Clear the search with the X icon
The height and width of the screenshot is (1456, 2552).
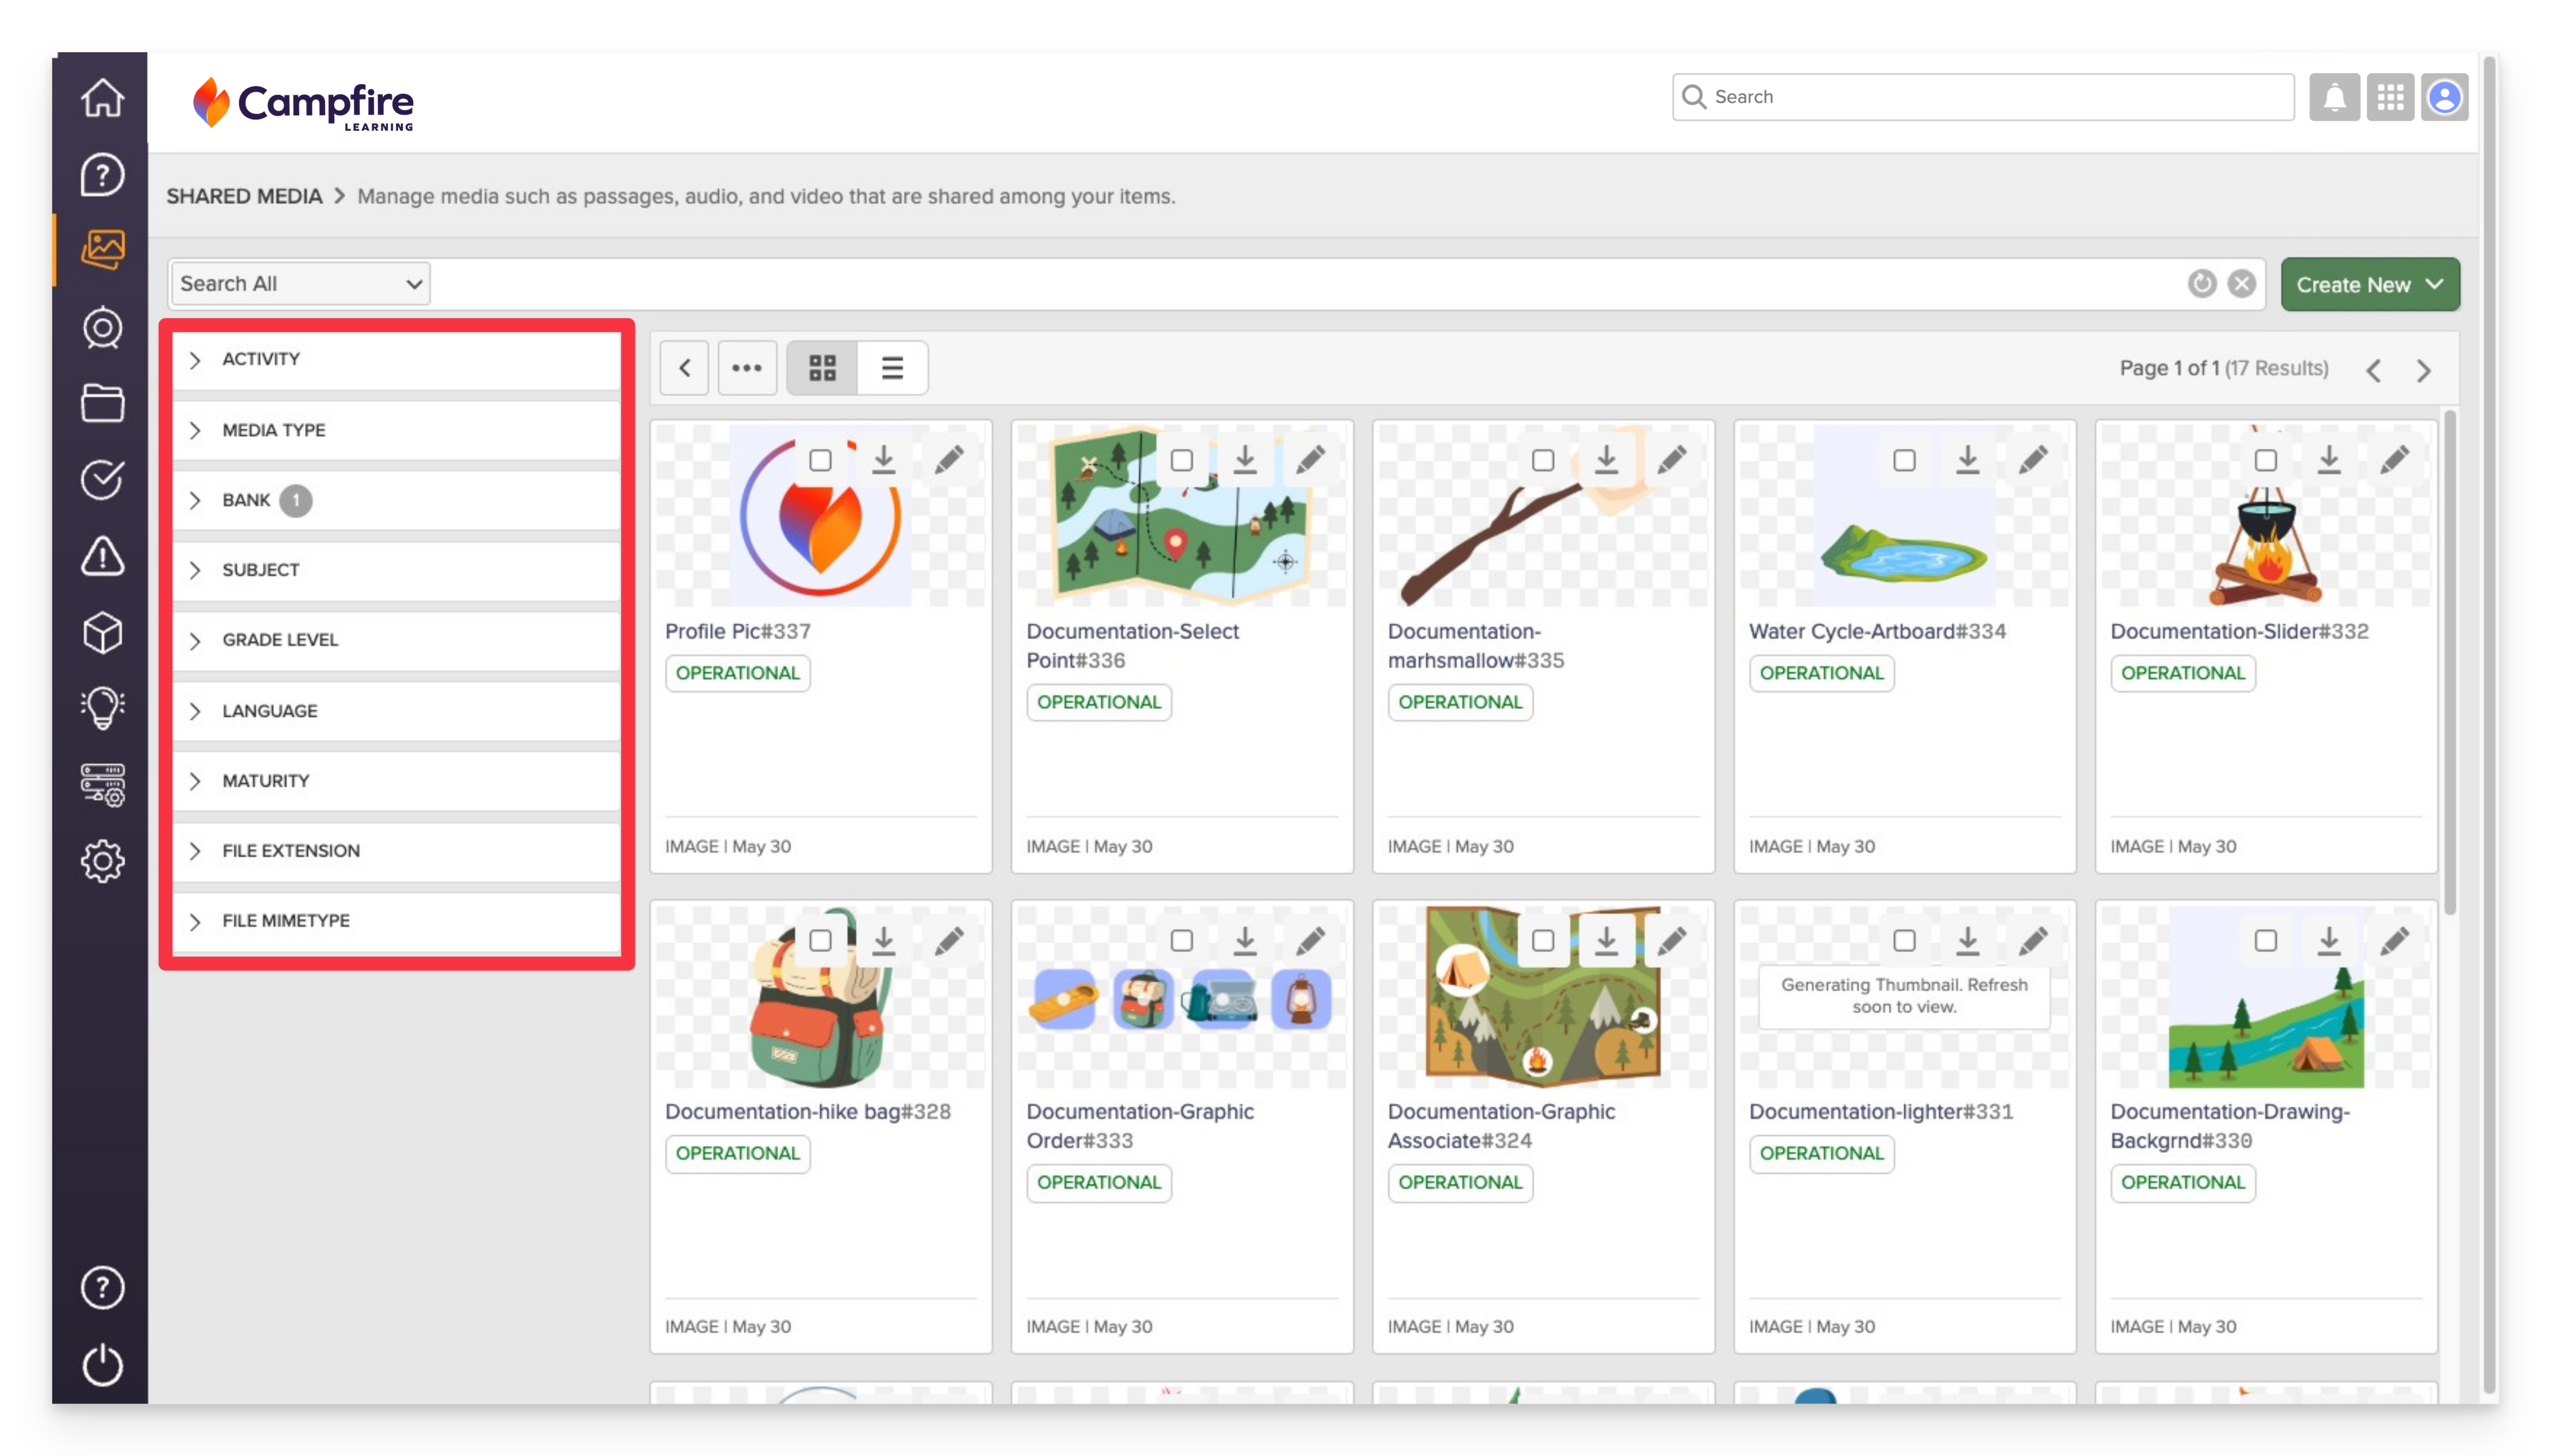(x=2241, y=284)
